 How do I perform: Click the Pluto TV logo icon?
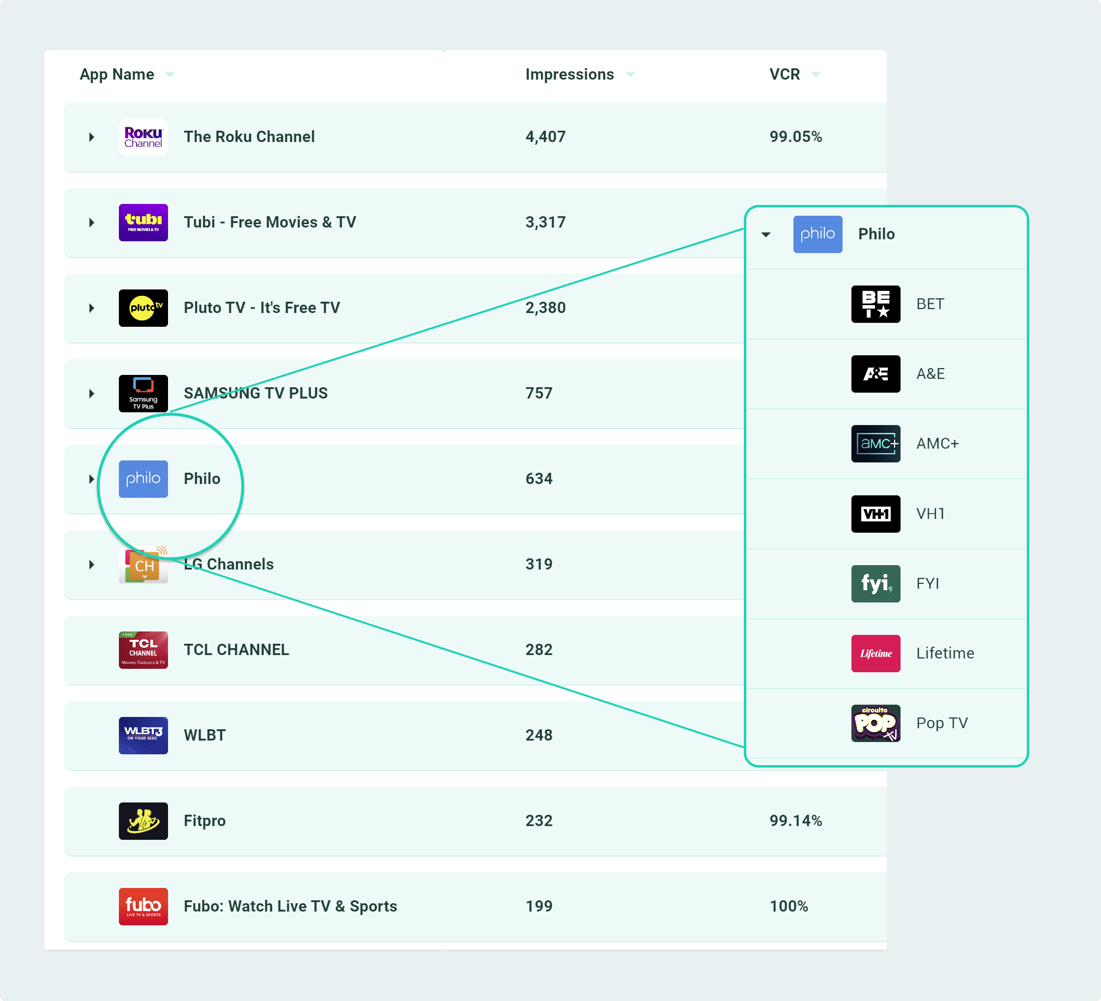point(143,308)
